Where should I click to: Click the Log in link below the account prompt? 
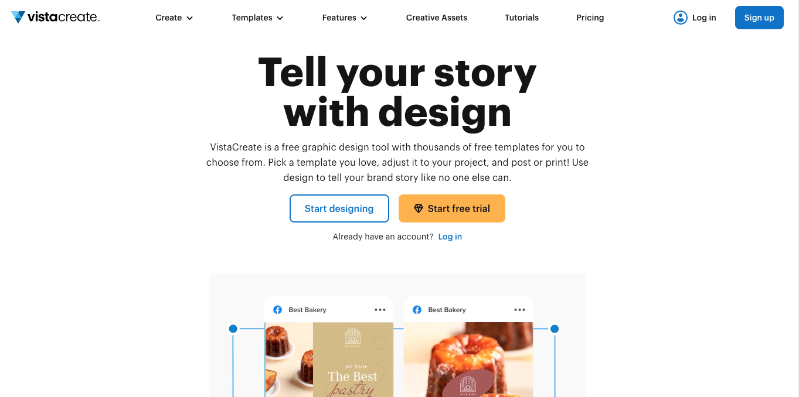450,237
